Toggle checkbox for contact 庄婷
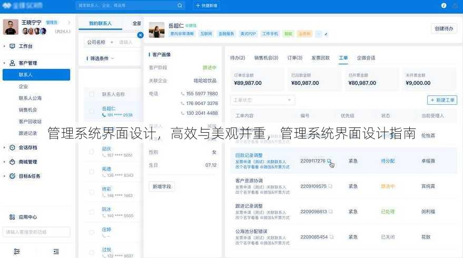The width and height of the screenshot is (463, 258). [92, 232]
